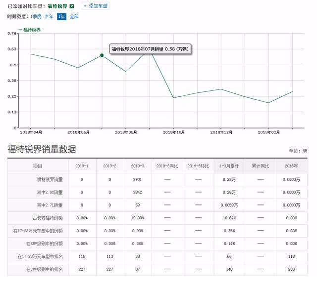This screenshot has height=282, width=317.
Task: Switch time range to 半年
Action: [49, 16]
